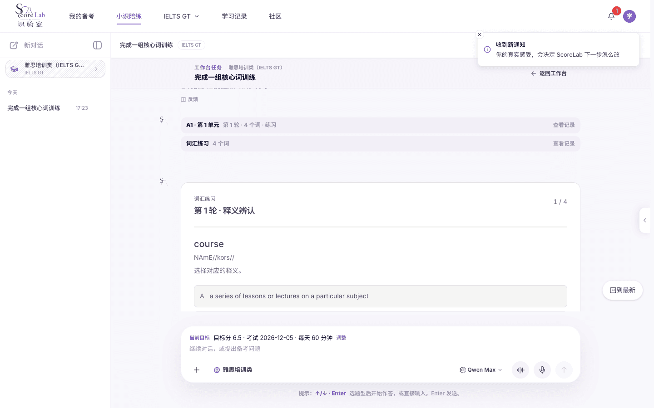View record for A1 · 第 1 单元

tap(564, 125)
